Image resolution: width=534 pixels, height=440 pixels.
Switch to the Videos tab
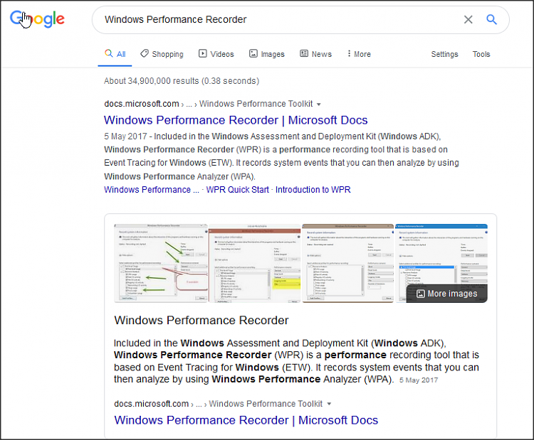click(216, 54)
